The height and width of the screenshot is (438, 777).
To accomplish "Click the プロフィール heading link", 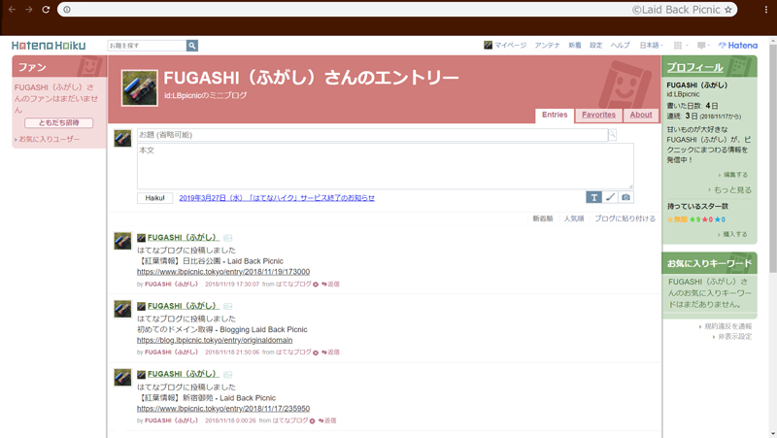I will pyautogui.click(x=694, y=67).
